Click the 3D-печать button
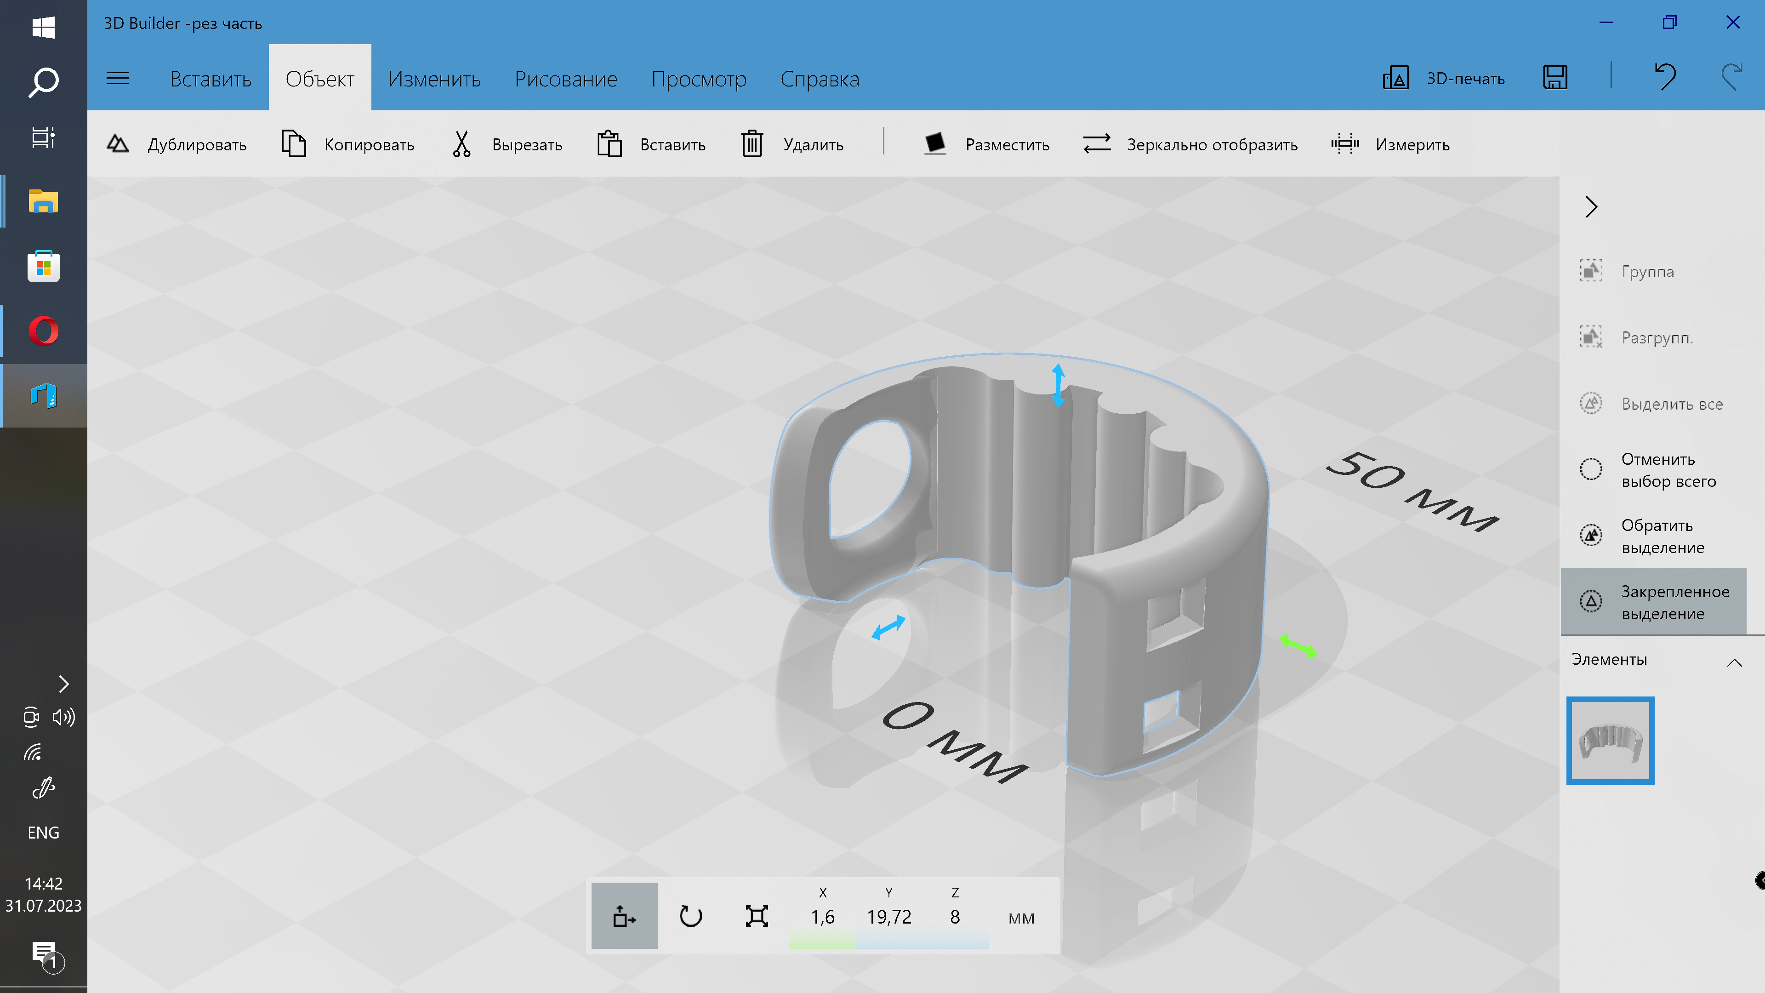 (1444, 78)
